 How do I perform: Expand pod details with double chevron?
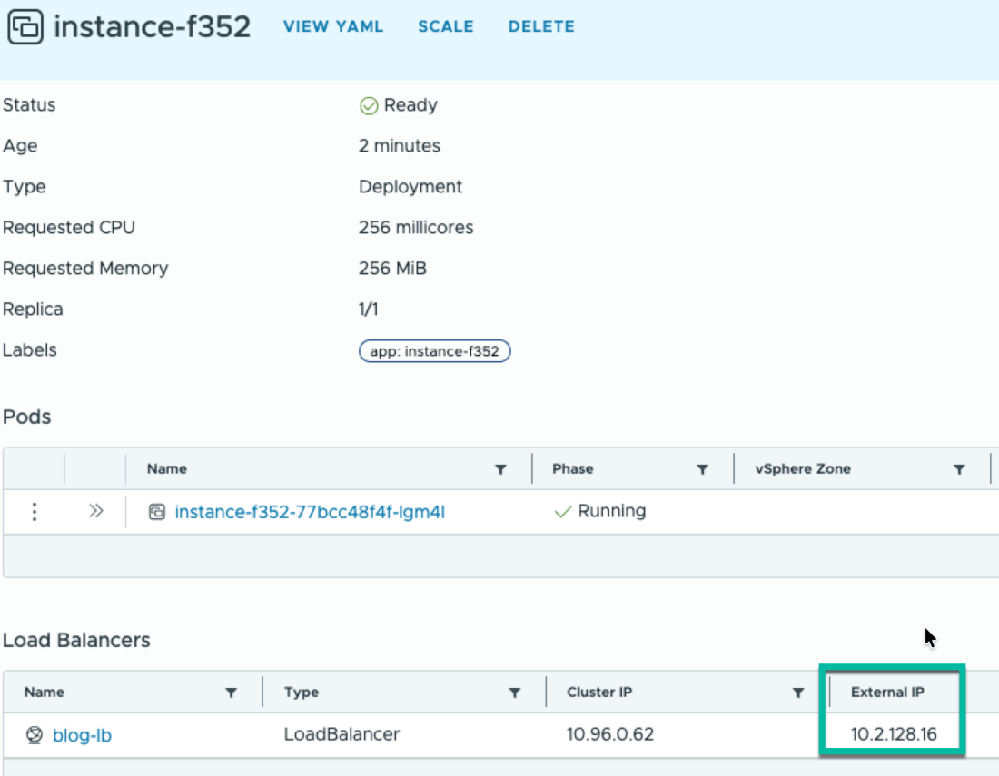coord(95,511)
